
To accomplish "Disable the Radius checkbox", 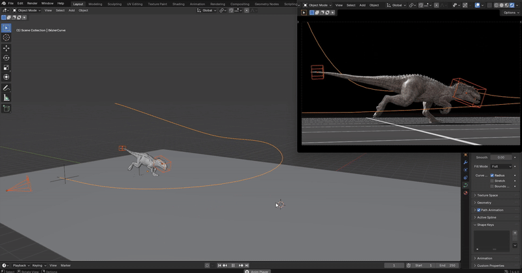I will (492, 175).
